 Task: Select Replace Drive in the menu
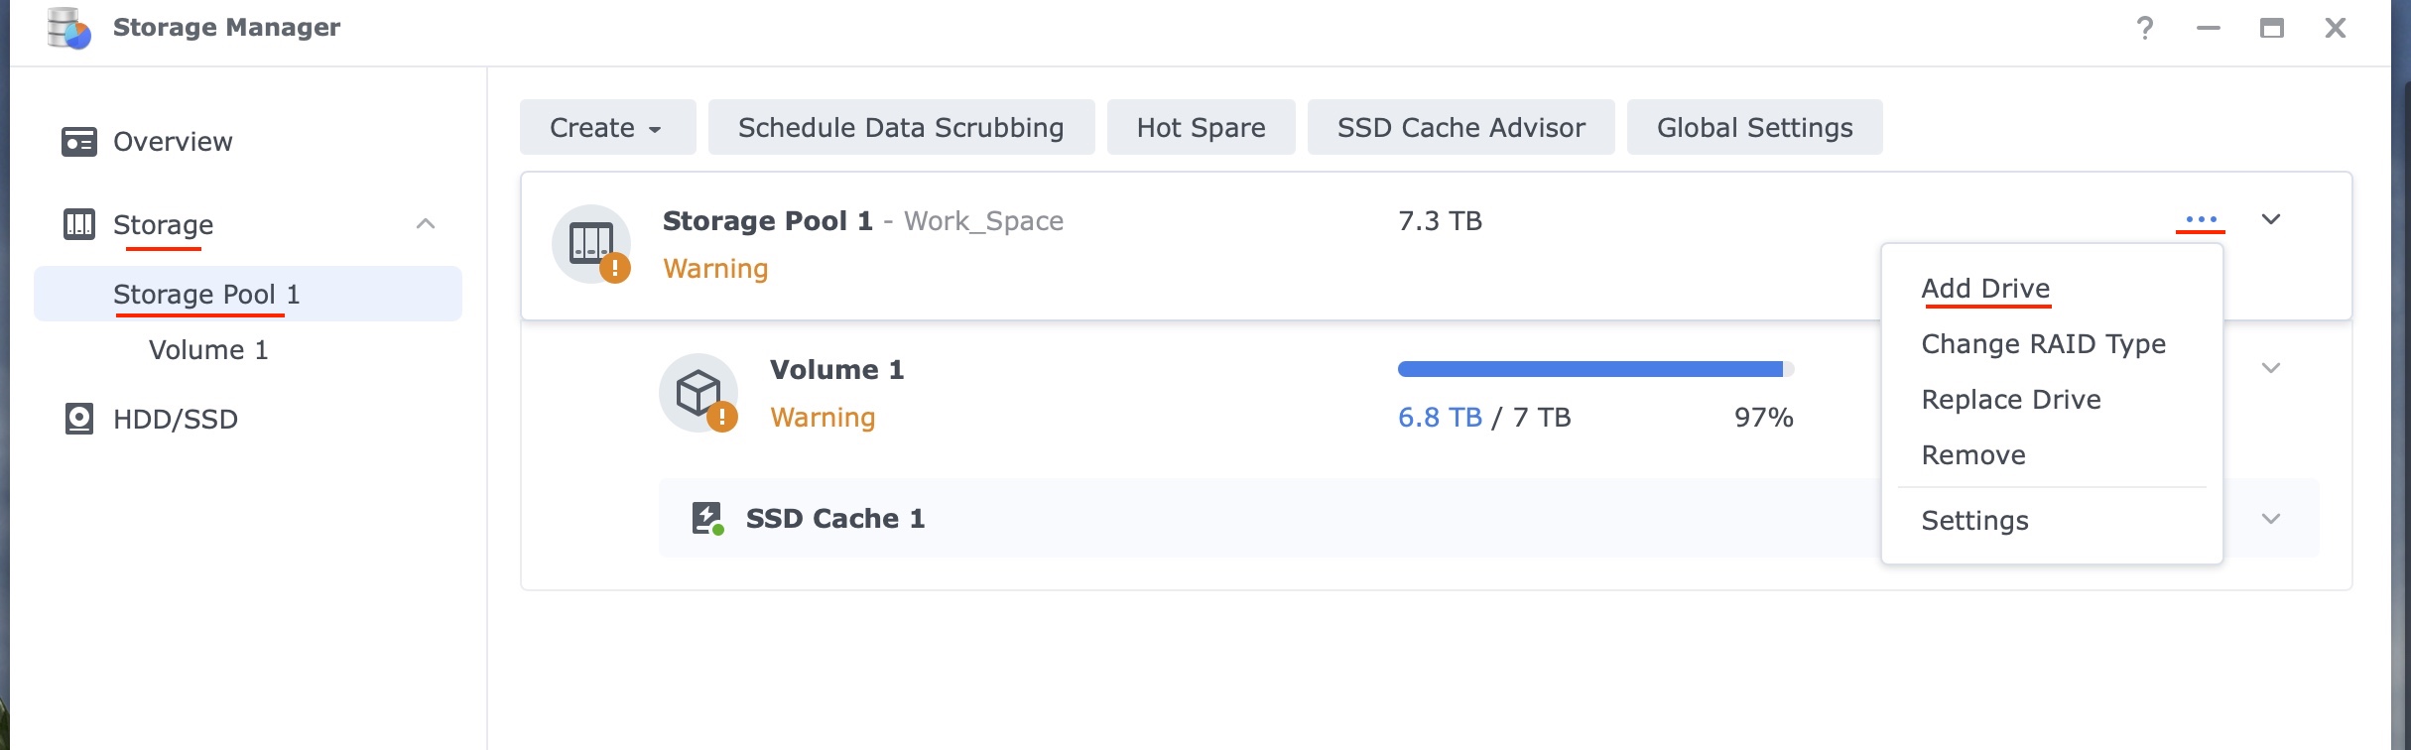click(2010, 400)
